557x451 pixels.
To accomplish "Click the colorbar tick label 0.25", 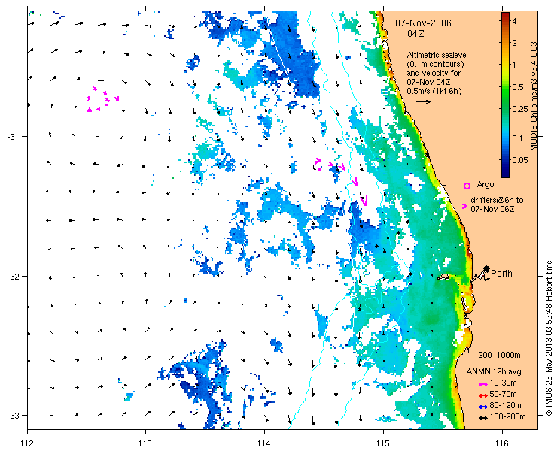I will coord(519,109).
